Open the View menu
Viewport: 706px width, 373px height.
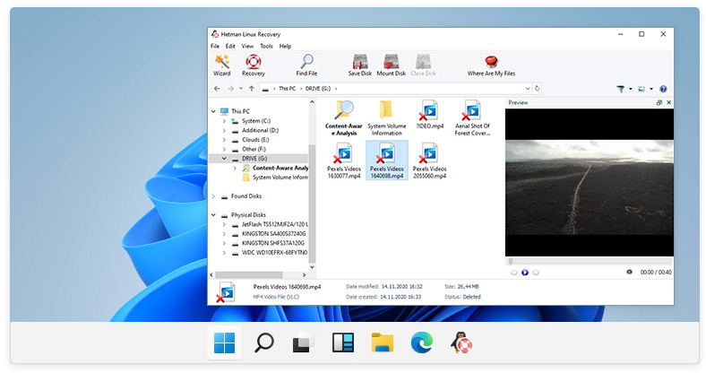pyautogui.click(x=247, y=46)
